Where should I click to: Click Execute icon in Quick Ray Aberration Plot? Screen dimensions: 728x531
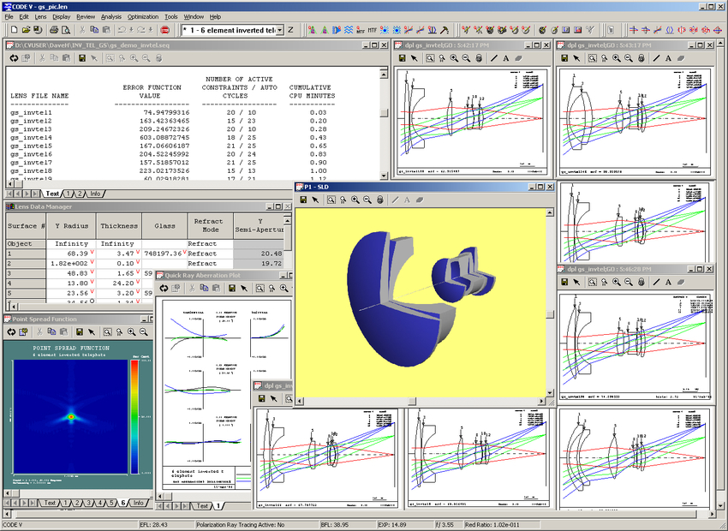tap(164, 289)
